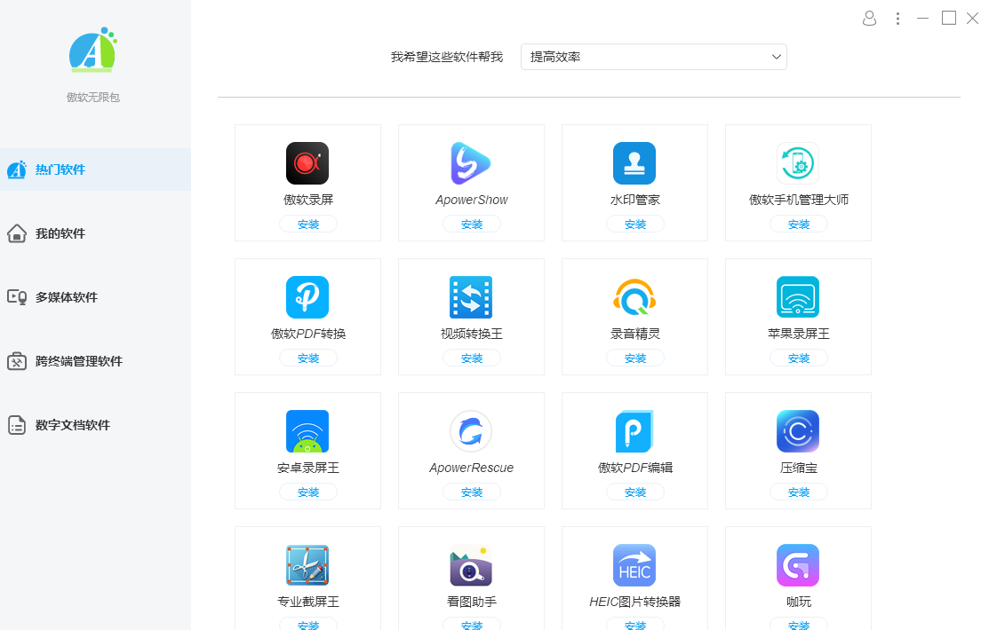Select the 苹果录屏王 icon
The image size is (981, 630).
(x=798, y=297)
